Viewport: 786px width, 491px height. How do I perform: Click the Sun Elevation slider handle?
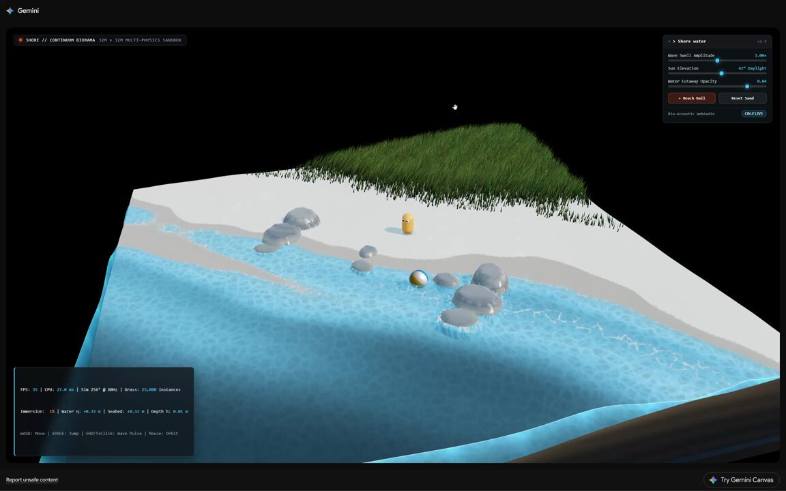(721, 74)
